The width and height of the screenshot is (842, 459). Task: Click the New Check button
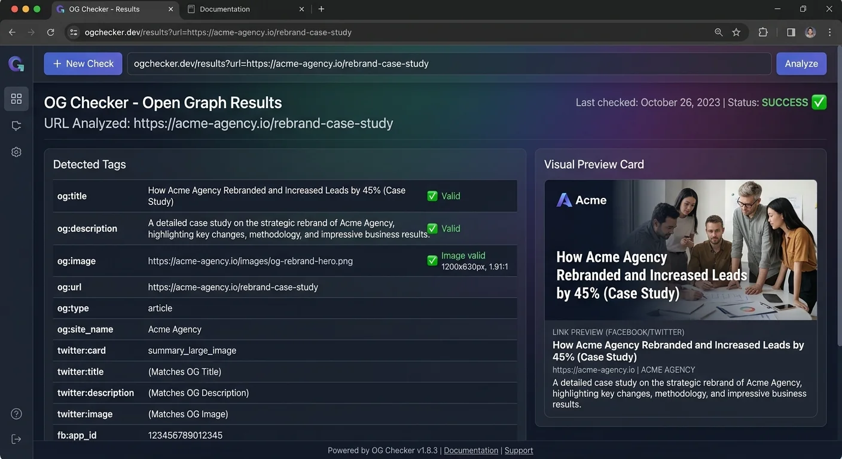(83, 63)
